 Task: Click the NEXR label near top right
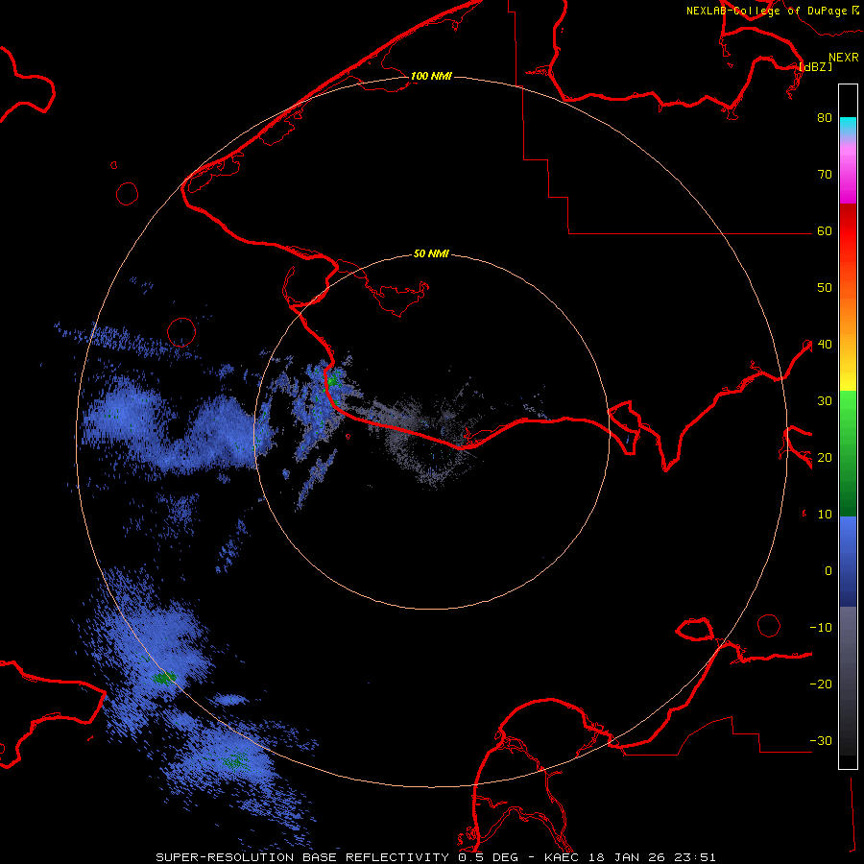point(843,58)
